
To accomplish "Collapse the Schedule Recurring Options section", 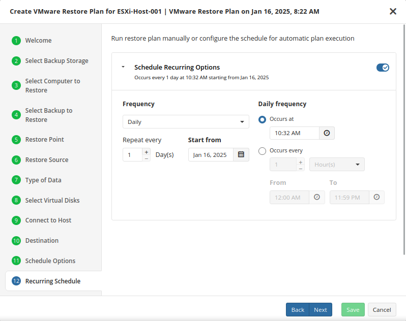I will pos(123,67).
